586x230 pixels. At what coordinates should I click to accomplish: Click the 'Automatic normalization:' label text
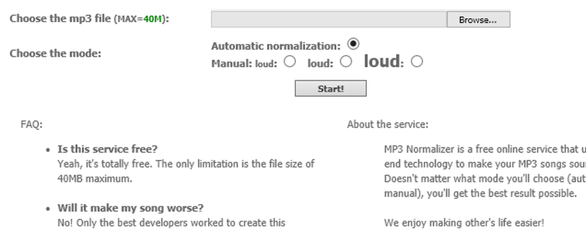click(276, 46)
